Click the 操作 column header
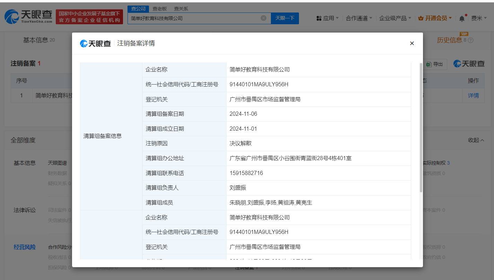The image size is (494, 280). 473,81
